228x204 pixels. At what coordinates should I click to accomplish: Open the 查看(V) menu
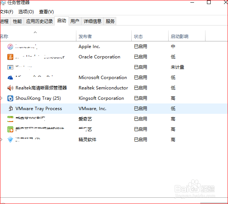coord(46,12)
